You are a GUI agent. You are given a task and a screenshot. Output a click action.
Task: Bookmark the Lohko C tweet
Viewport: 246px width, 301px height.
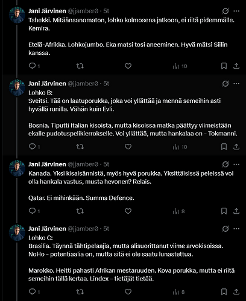pos(224,292)
